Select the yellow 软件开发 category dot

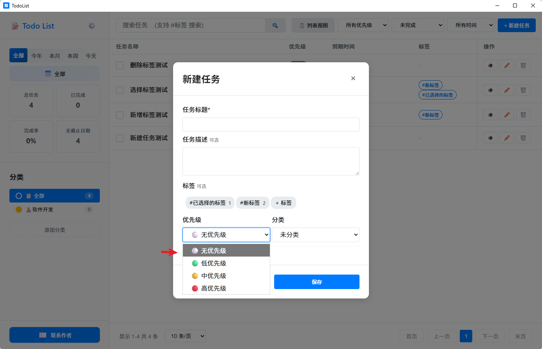(x=19, y=210)
